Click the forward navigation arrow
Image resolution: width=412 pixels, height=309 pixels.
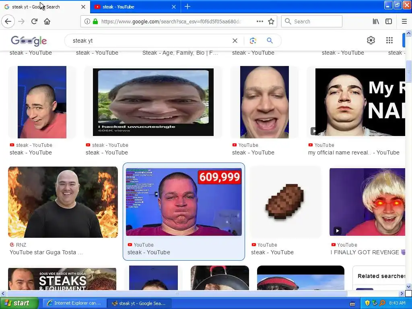(21, 21)
